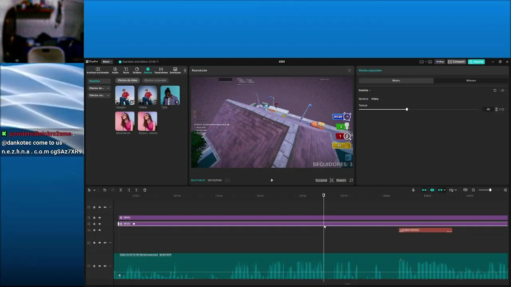Reset the Detalles settings
The width and height of the screenshot is (511, 287).
click(x=495, y=90)
